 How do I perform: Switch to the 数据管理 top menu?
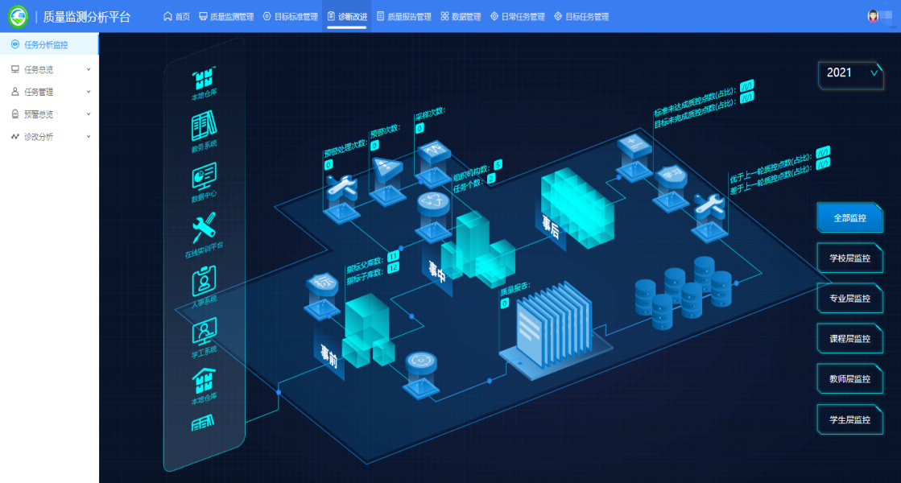tap(461, 16)
